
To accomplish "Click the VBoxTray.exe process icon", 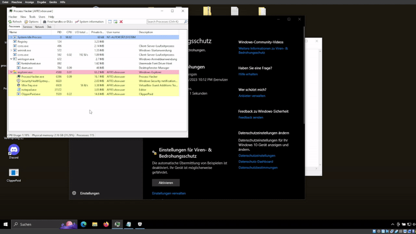I will (19, 85).
